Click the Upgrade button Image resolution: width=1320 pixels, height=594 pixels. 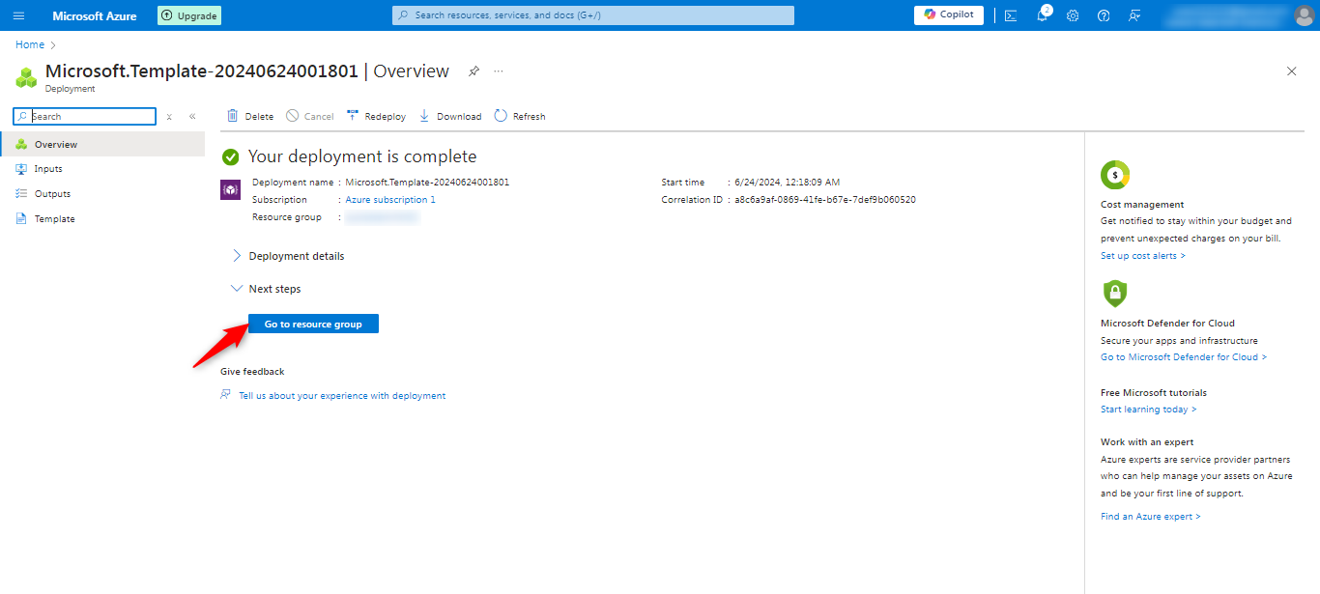(189, 15)
